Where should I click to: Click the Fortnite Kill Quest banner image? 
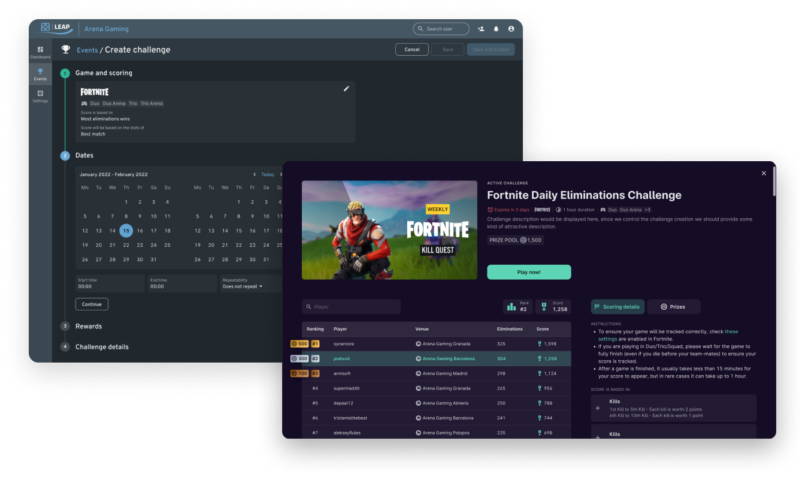click(x=389, y=230)
